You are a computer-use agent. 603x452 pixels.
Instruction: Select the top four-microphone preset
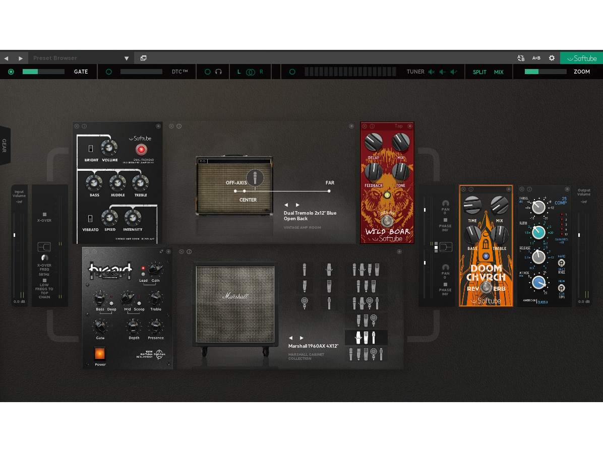(x=366, y=270)
